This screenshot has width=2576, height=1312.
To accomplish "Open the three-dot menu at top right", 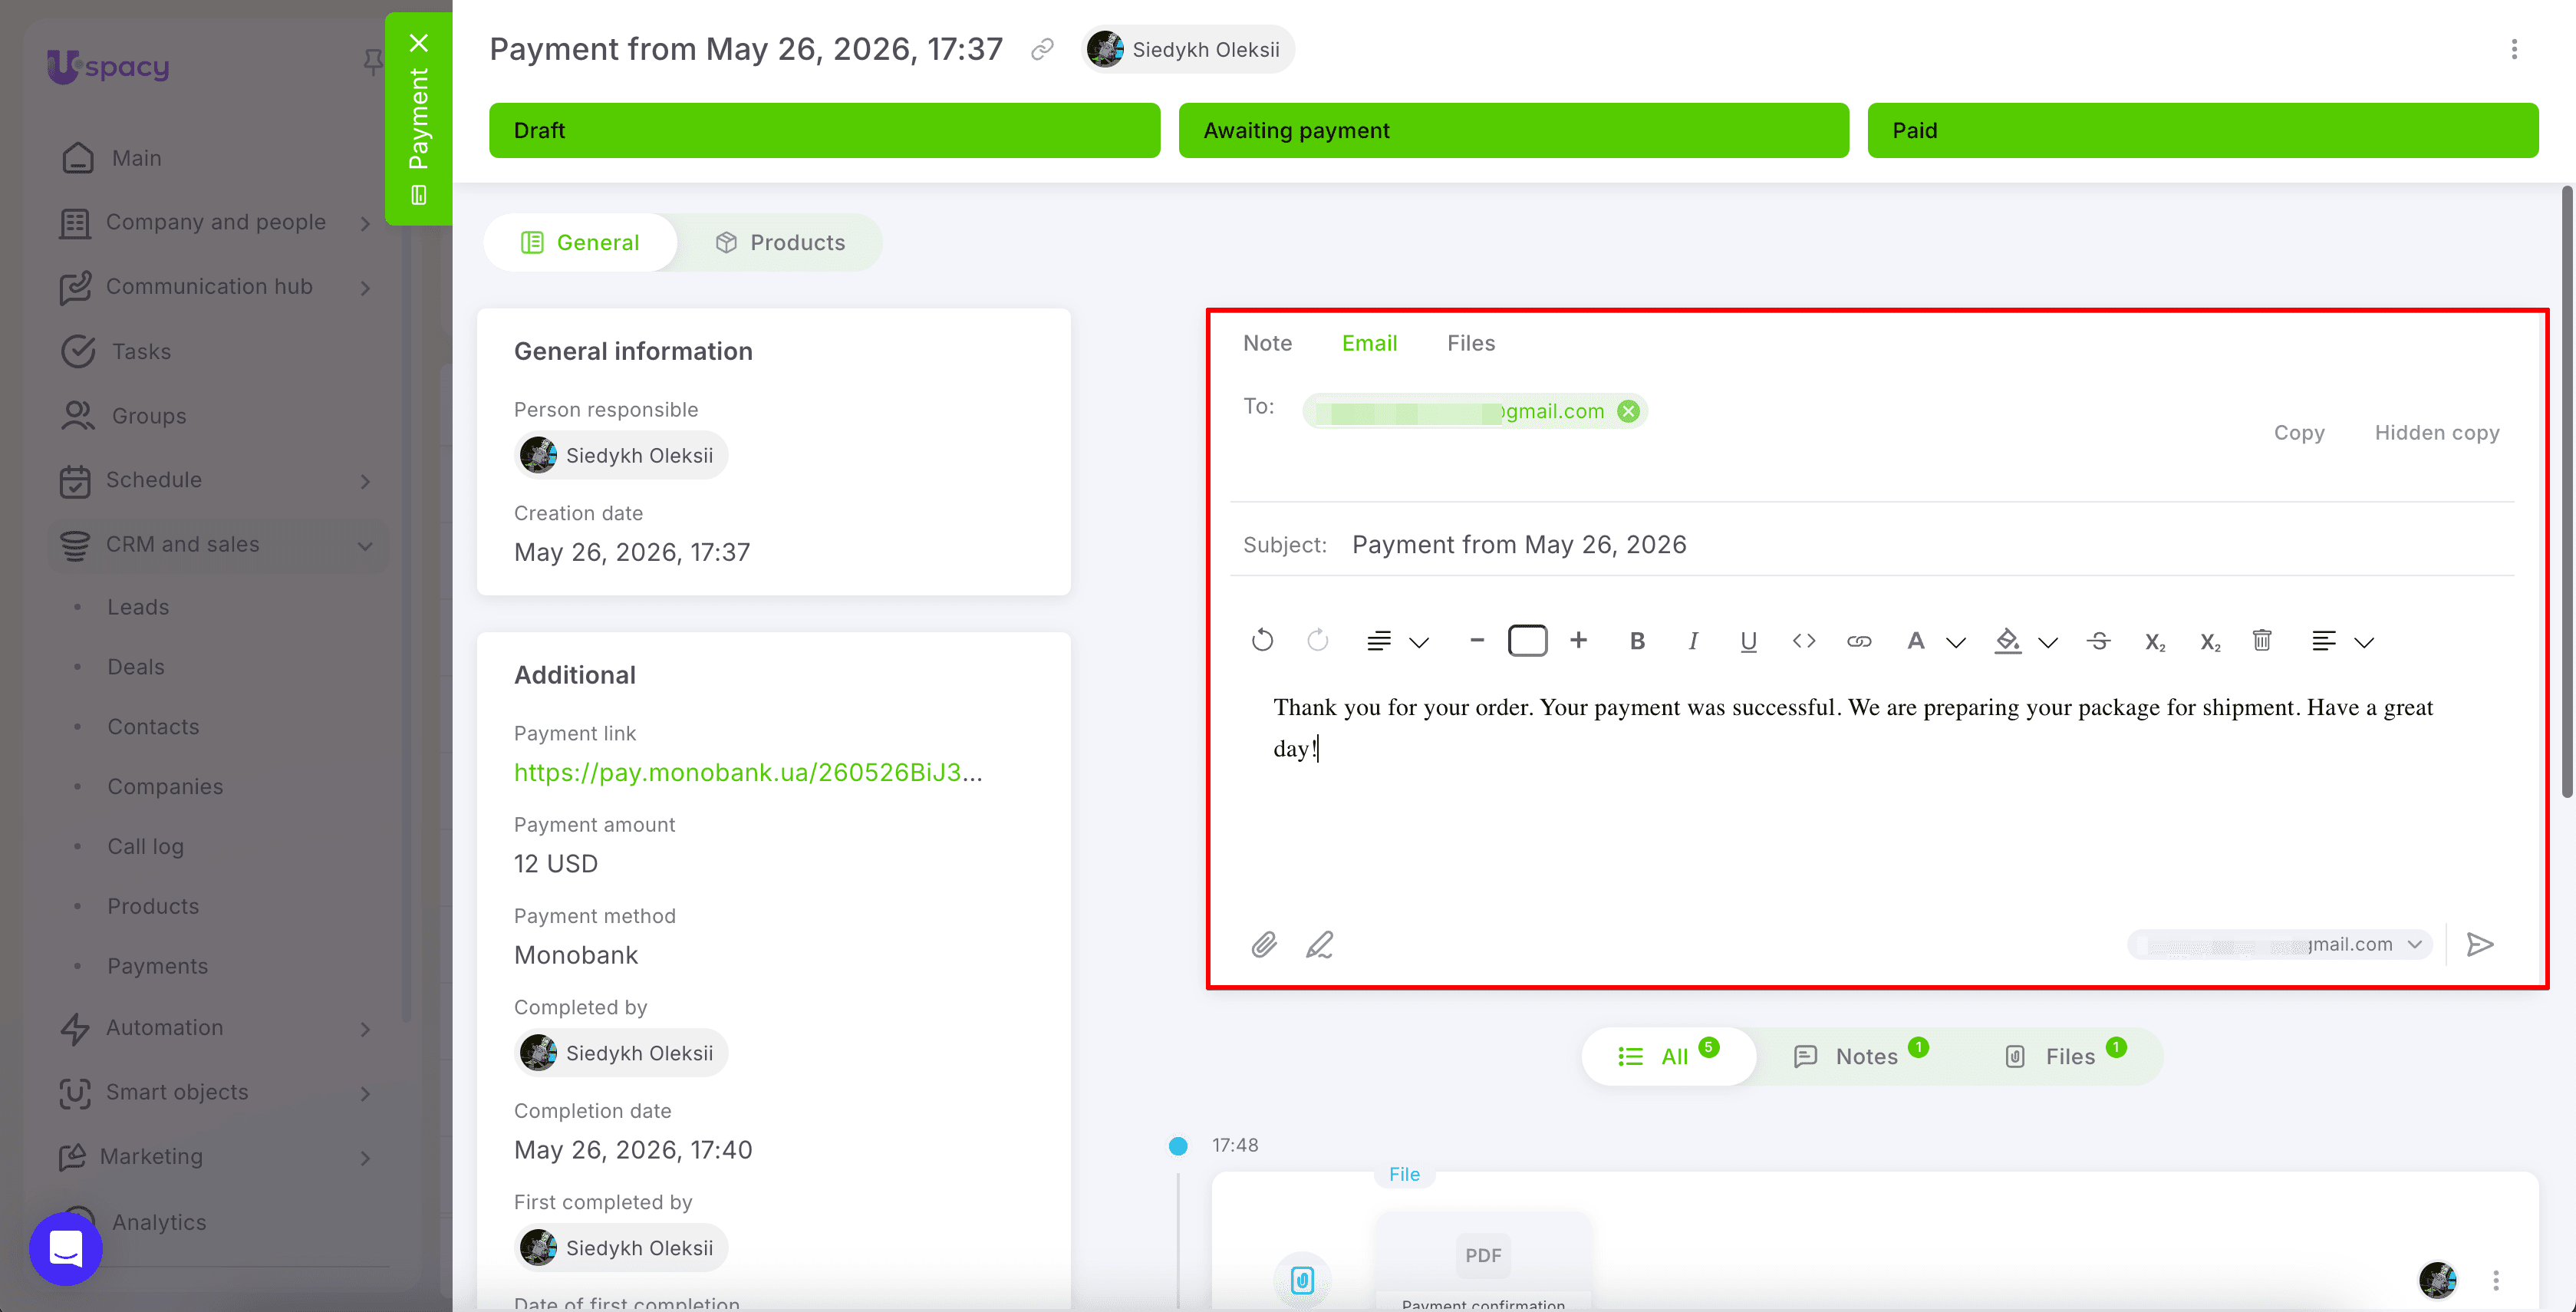I will coord(2514,49).
